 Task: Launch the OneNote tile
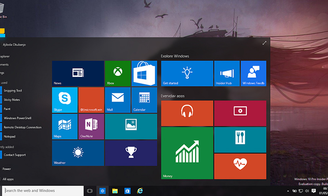91,126
